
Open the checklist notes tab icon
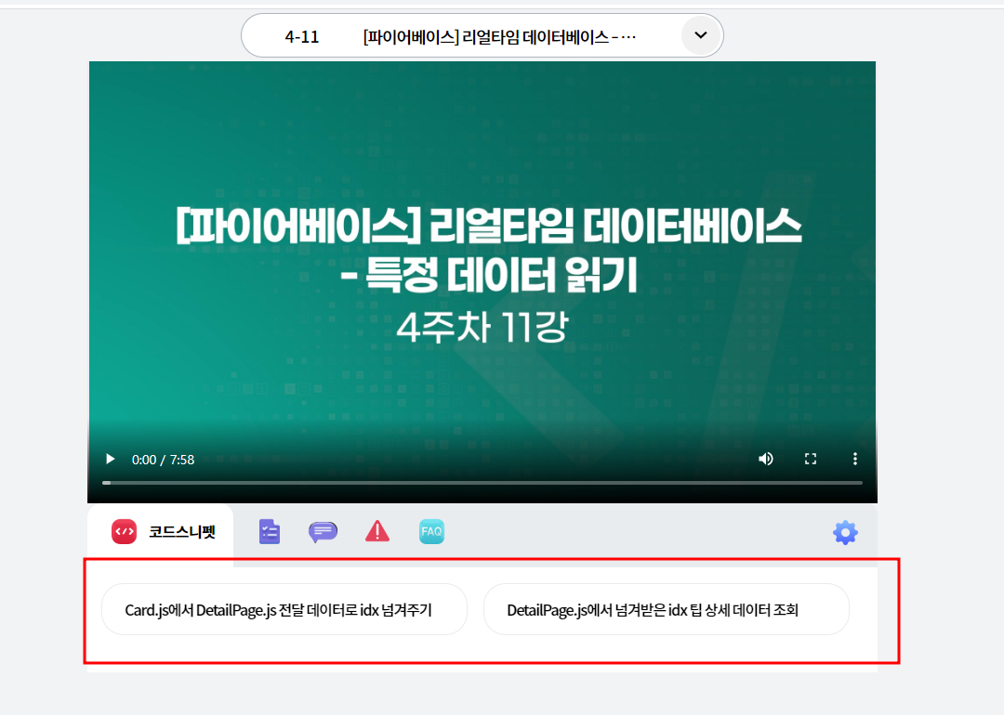point(270,532)
